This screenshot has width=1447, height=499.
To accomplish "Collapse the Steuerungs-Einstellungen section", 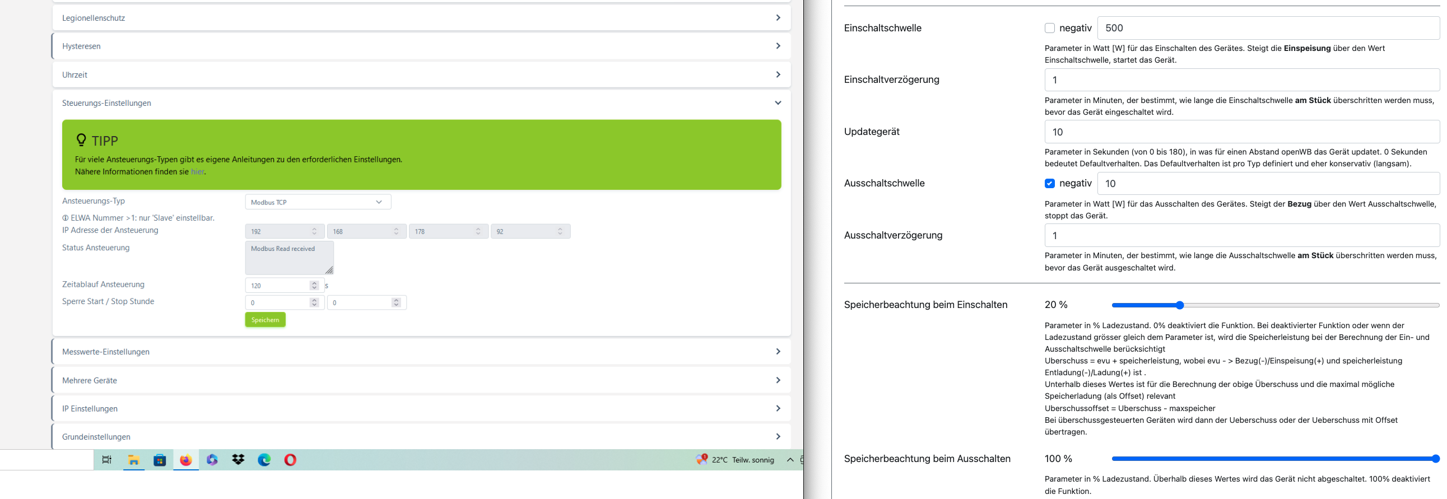I will [x=421, y=103].
